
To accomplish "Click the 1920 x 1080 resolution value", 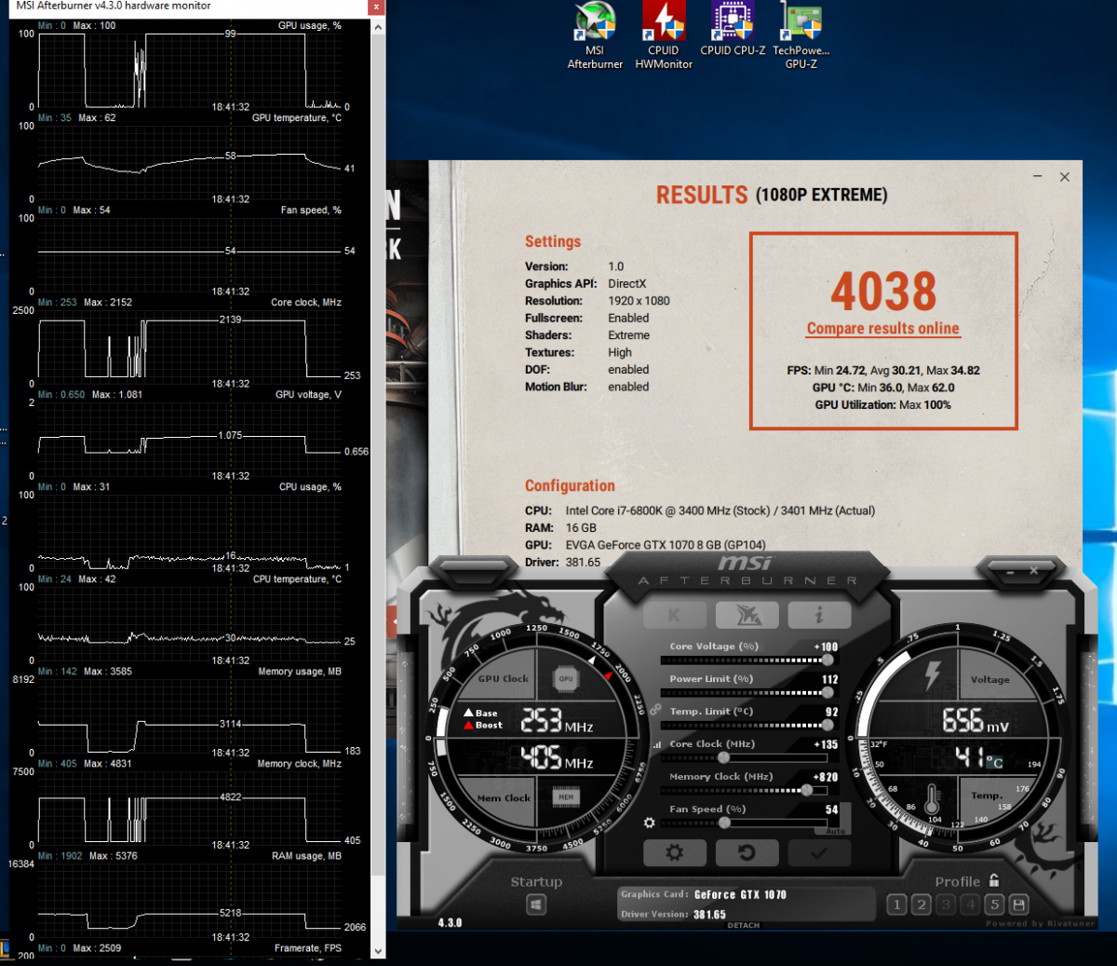I will (639, 301).
